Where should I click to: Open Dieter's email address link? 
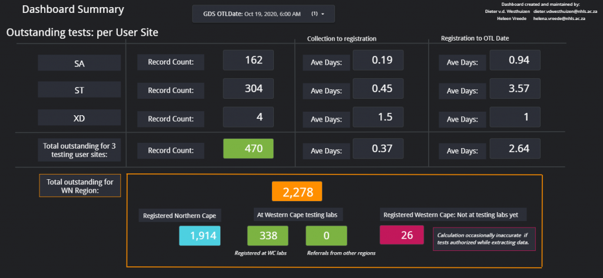tap(559, 11)
